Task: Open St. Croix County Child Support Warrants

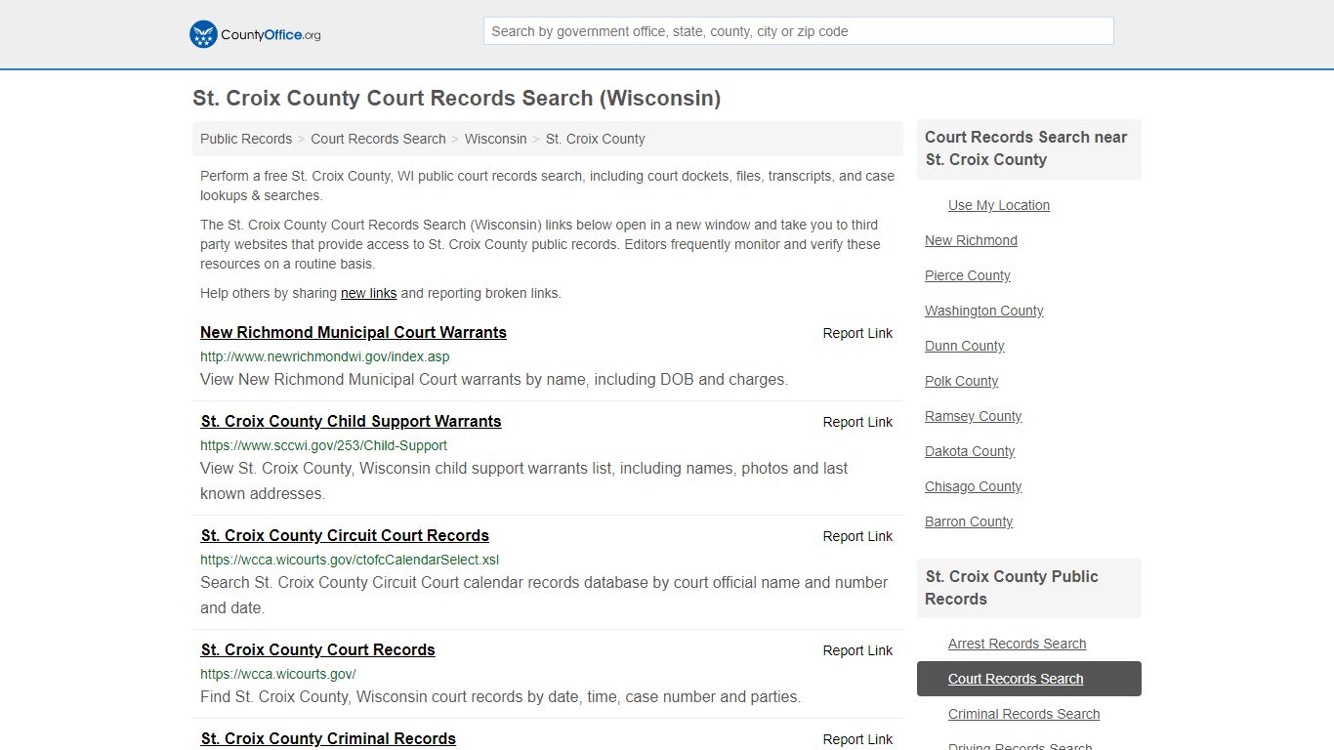Action: pyautogui.click(x=351, y=421)
